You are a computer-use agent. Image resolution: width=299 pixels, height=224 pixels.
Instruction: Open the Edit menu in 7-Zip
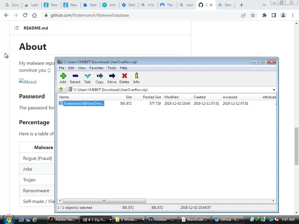(x=71, y=68)
